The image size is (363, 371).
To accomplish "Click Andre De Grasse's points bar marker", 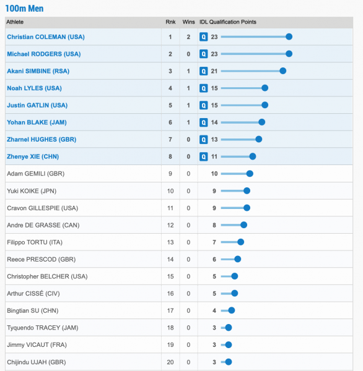I will click(243, 225).
